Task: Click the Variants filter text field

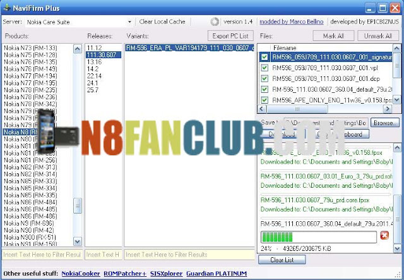Action: coord(189,255)
